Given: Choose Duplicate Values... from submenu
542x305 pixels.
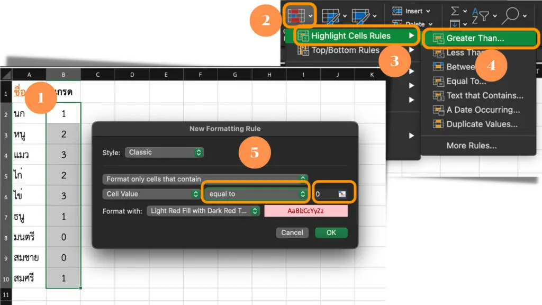Looking at the screenshot, I should coord(482,124).
